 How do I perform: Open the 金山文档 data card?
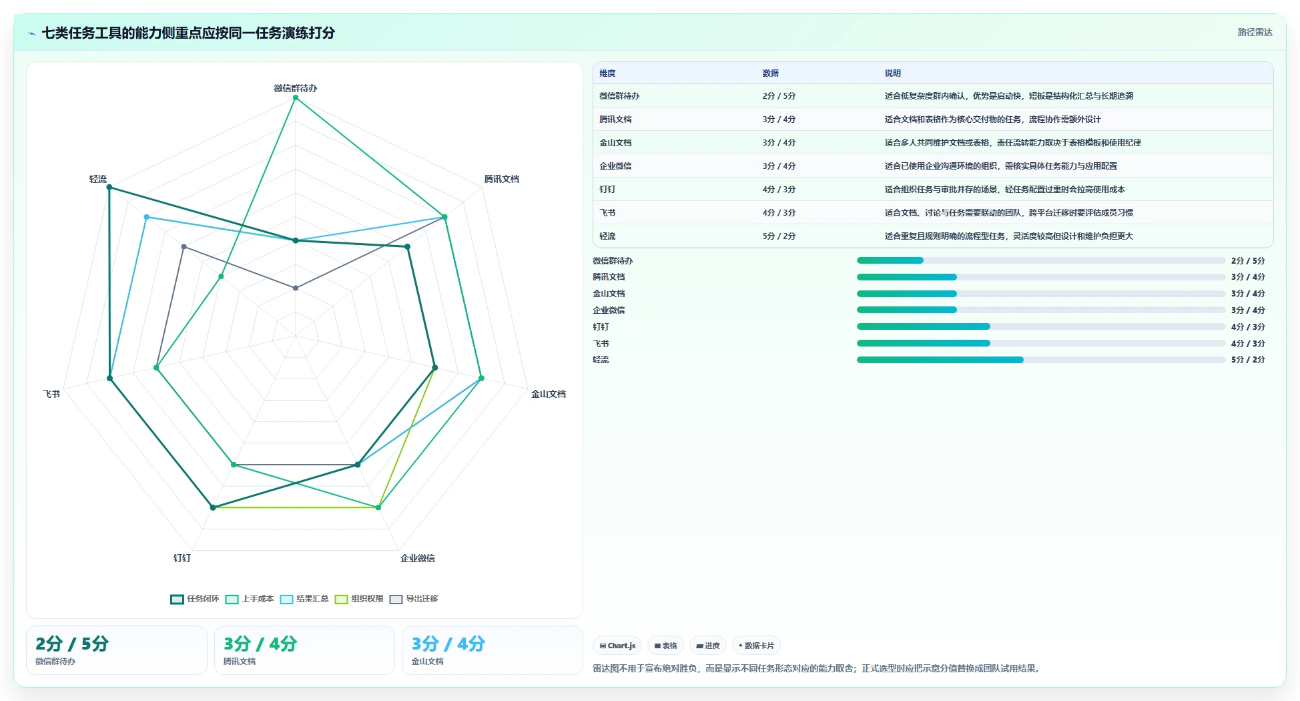click(x=493, y=650)
